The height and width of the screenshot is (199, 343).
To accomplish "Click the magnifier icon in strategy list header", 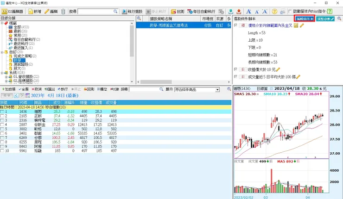I will click(x=139, y=19).
